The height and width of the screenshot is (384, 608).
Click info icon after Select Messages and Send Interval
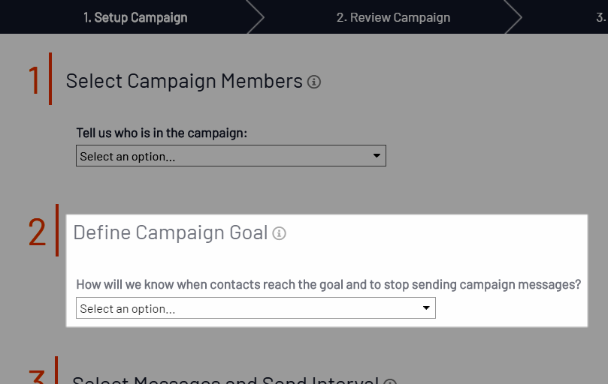(390, 381)
